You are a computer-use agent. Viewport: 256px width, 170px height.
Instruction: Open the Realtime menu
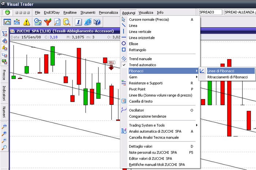point(70,12)
